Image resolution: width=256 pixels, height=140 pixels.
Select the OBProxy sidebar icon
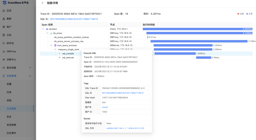tap(4, 51)
